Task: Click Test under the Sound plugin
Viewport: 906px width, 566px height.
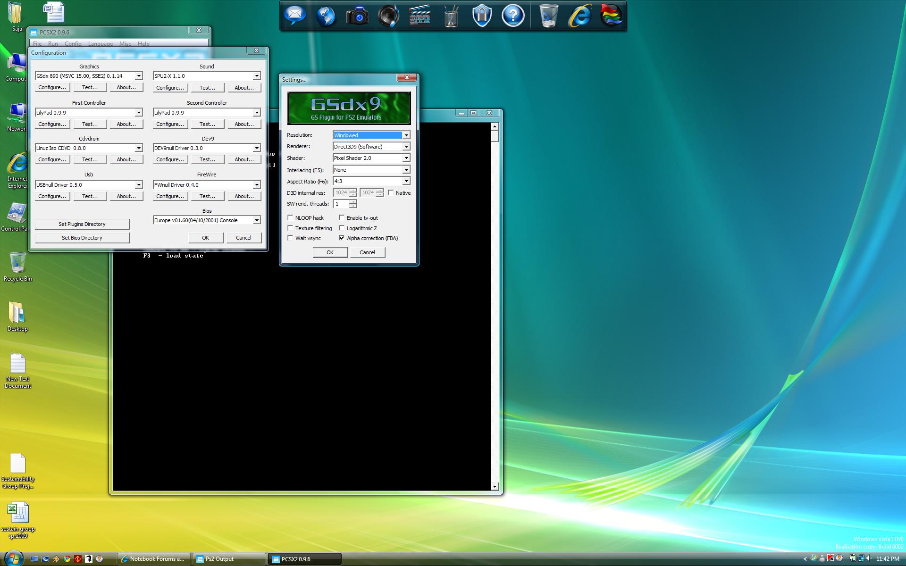Action: coord(208,88)
